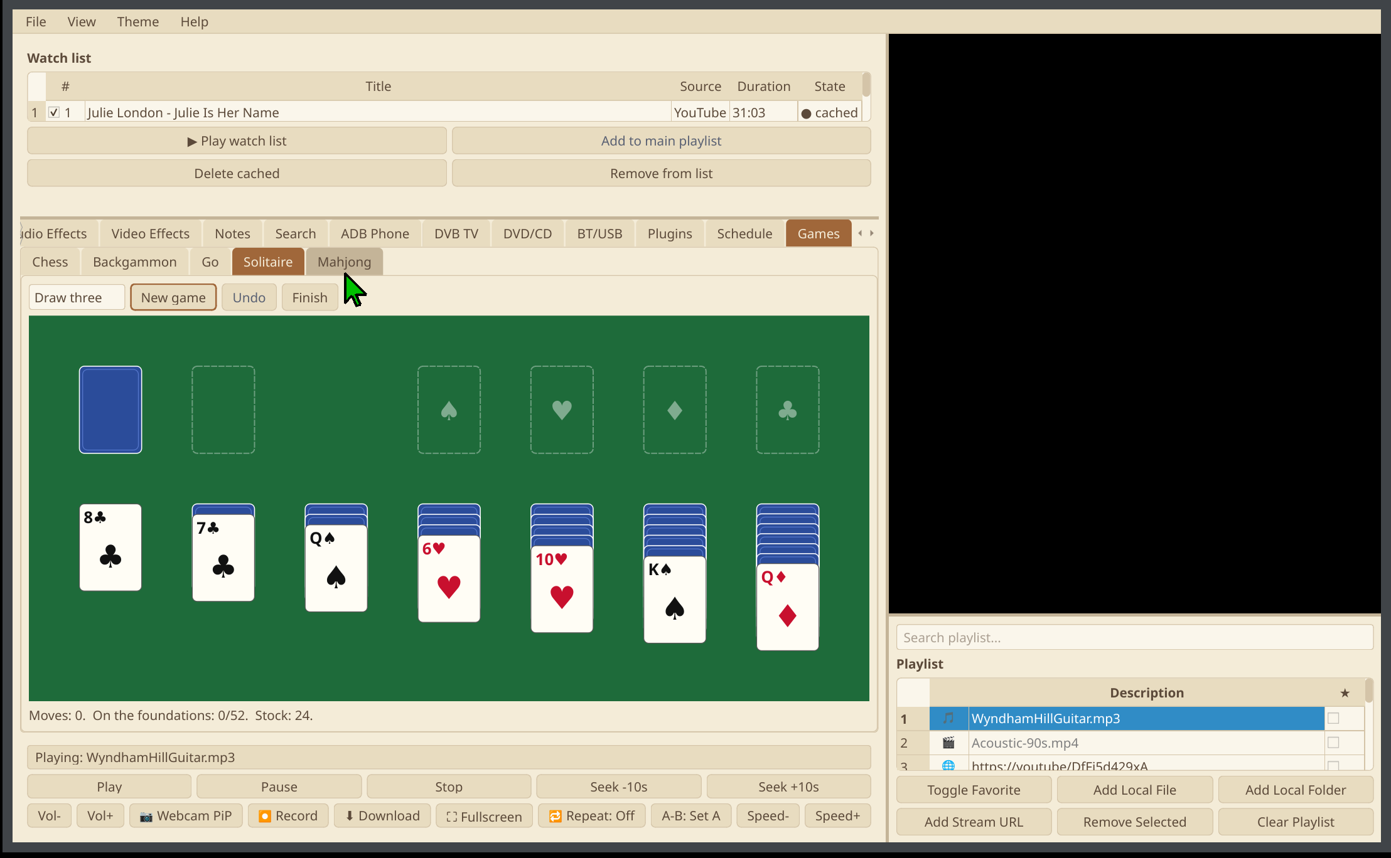Select the 8 of clubs card
The height and width of the screenshot is (858, 1391).
click(110, 548)
